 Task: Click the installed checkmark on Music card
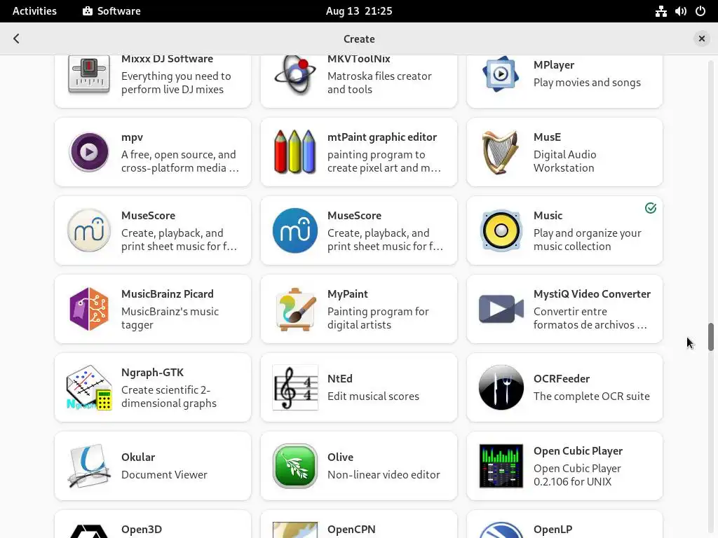650,208
